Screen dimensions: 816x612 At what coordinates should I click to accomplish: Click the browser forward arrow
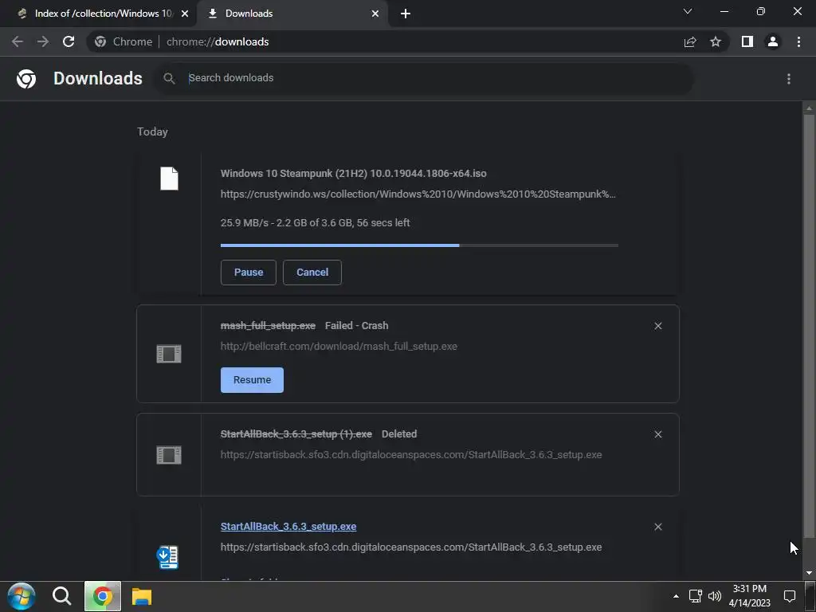[43, 41]
